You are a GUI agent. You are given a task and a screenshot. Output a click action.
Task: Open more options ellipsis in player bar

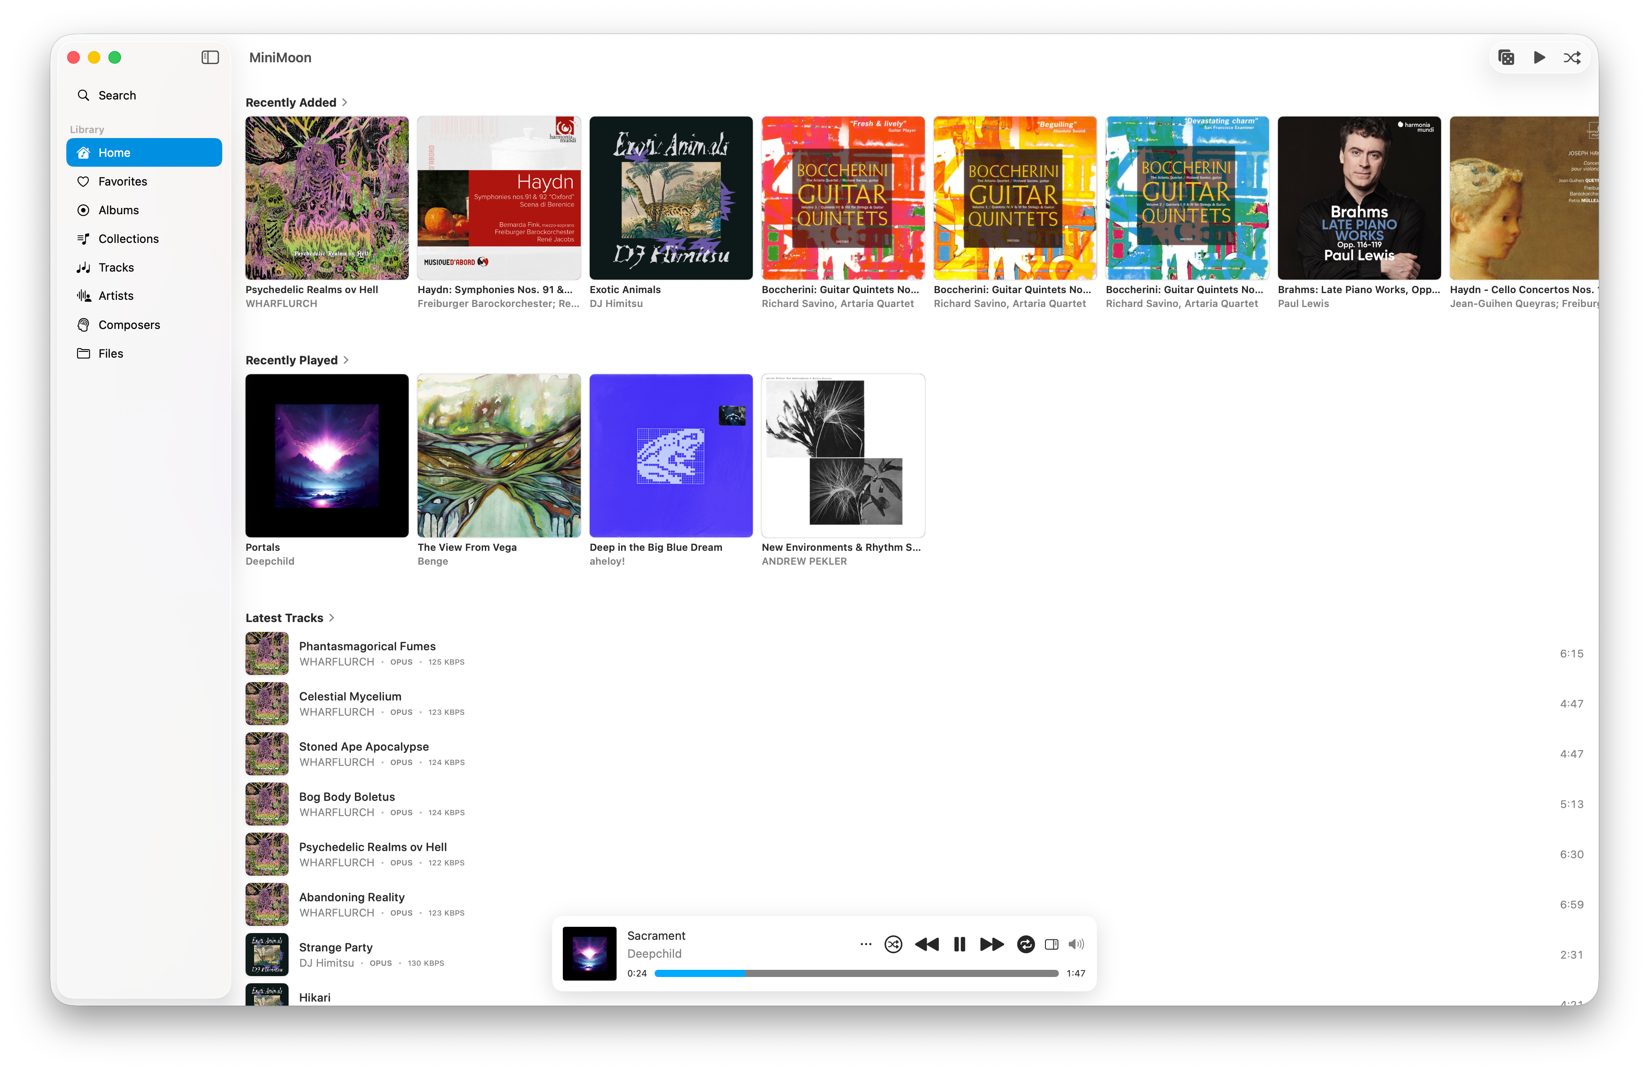click(865, 944)
